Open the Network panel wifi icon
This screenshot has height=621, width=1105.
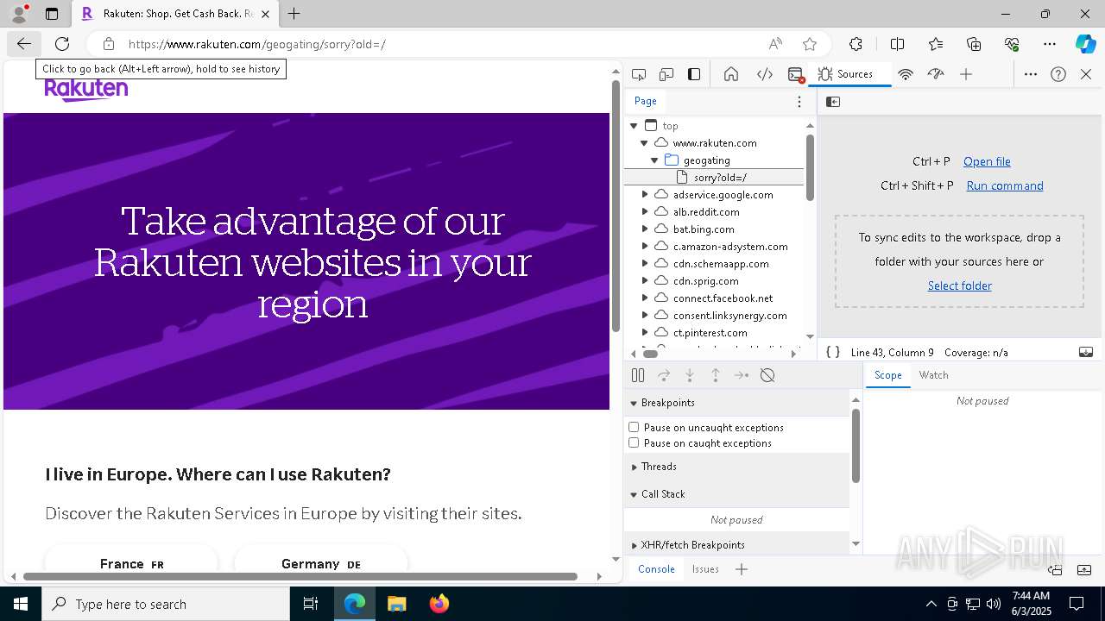(x=906, y=74)
